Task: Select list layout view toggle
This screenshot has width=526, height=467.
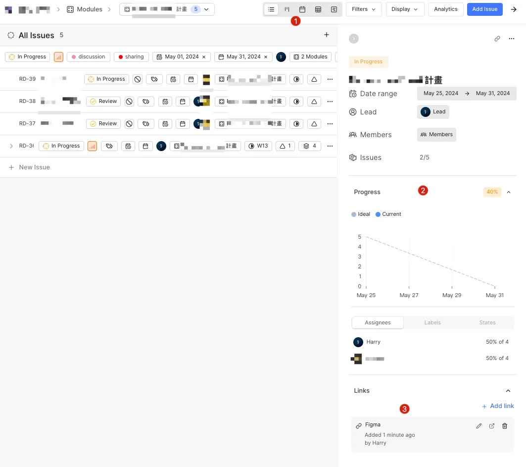Action: pyautogui.click(x=271, y=9)
